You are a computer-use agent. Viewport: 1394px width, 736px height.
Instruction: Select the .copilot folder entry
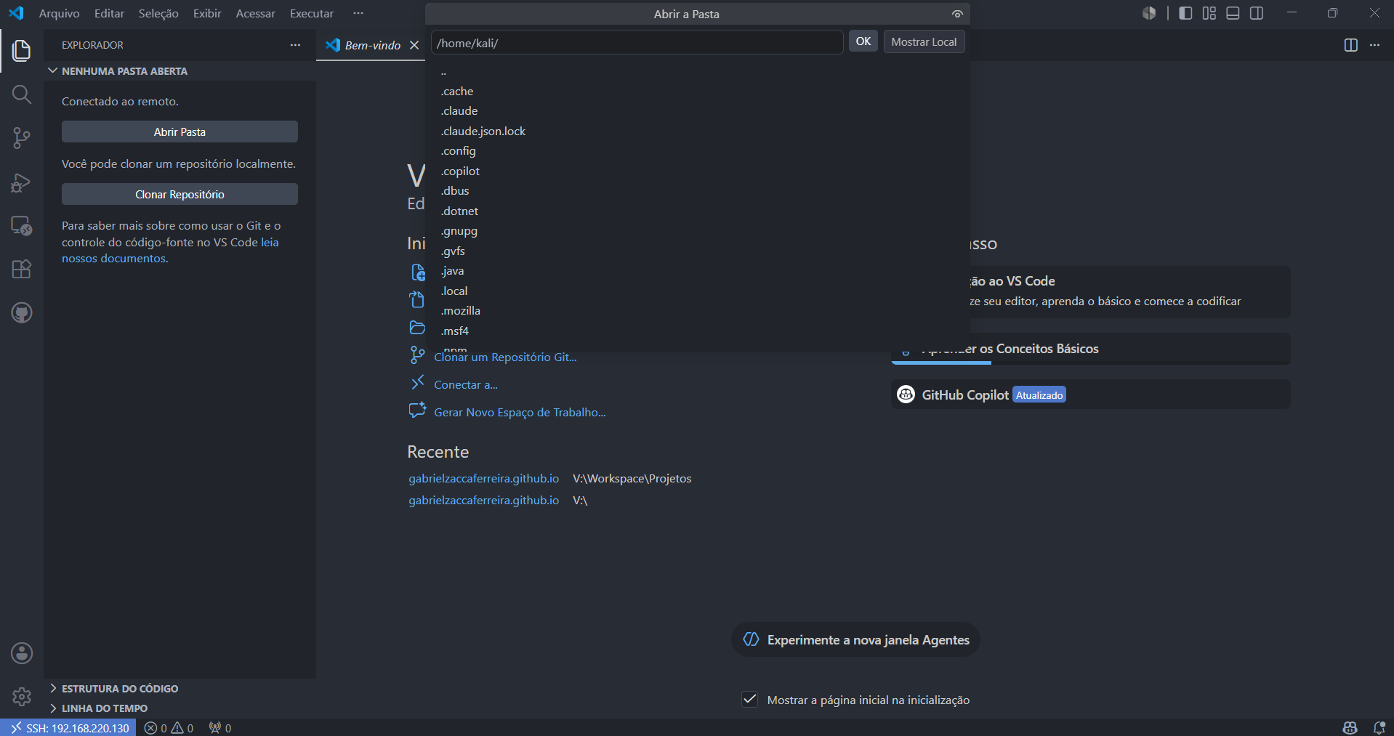(x=698, y=171)
